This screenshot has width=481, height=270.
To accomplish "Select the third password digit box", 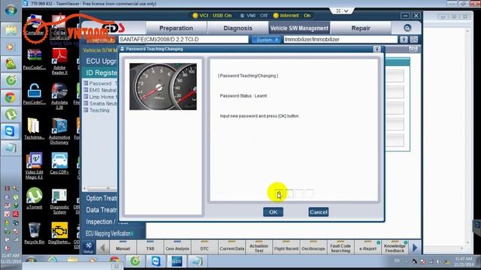I will coord(299,193).
